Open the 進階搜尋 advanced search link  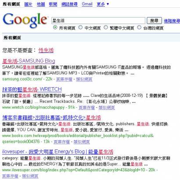172,21
